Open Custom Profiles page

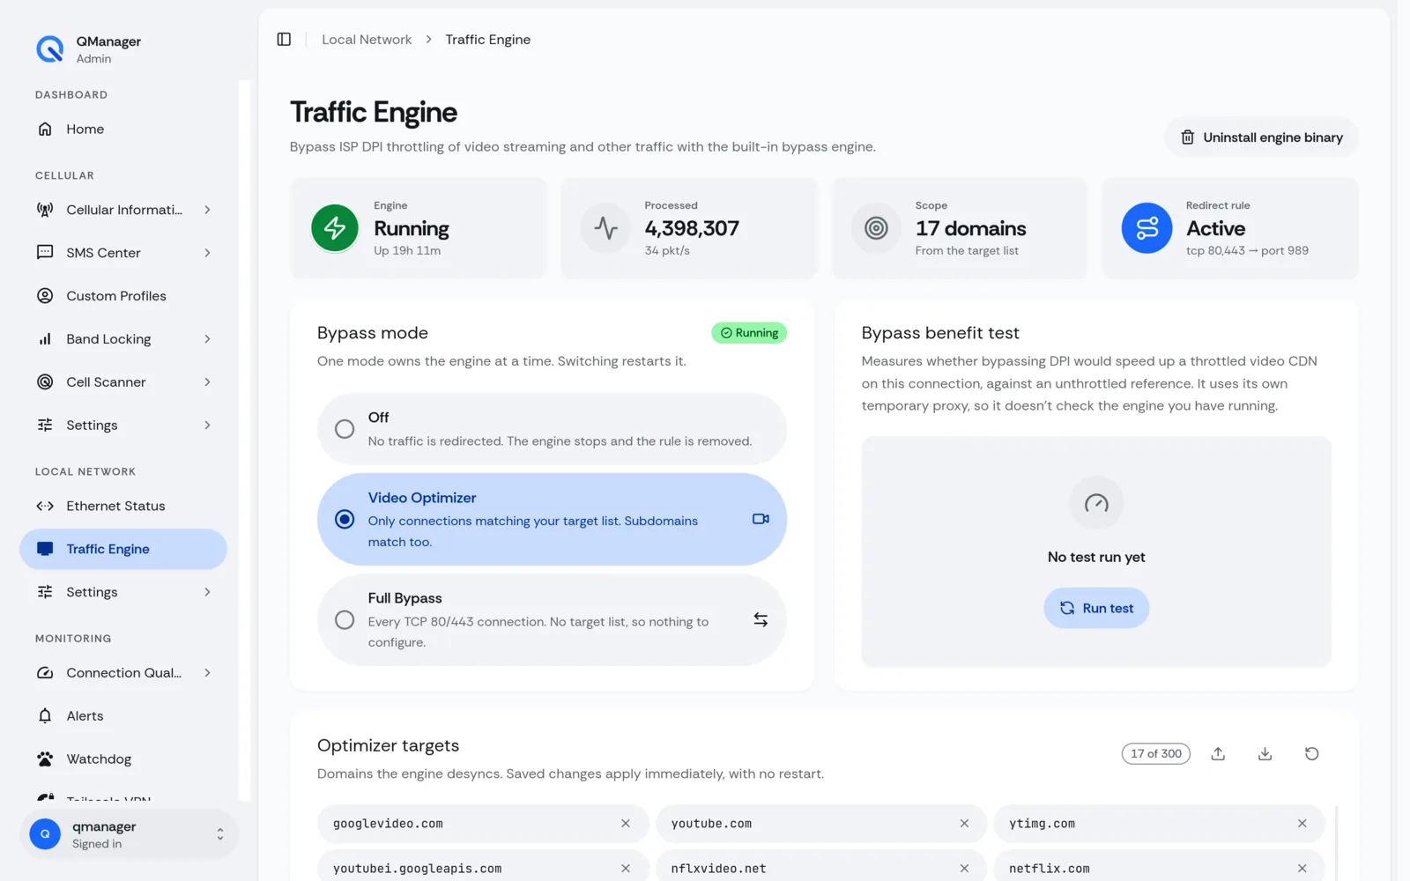123,296
